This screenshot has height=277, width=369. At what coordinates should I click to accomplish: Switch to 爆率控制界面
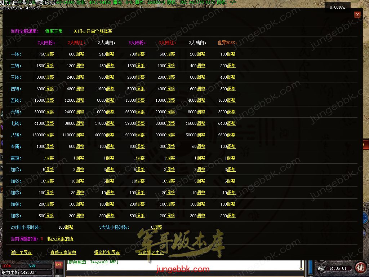point(107,252)
